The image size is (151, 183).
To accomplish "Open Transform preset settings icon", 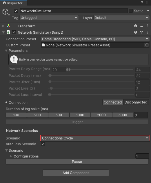I will [x=141, y=26].
